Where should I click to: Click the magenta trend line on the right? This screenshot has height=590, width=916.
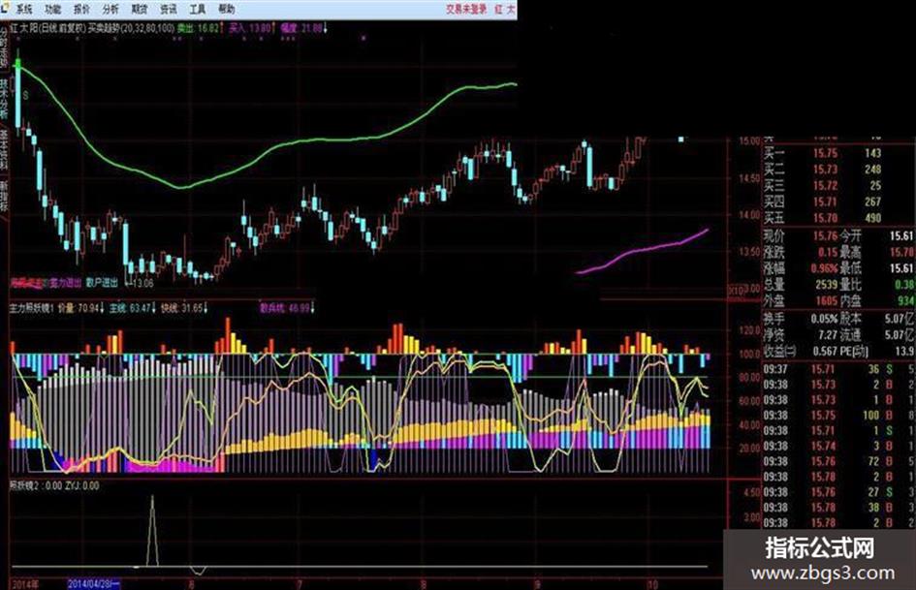[x=643, y=251]
